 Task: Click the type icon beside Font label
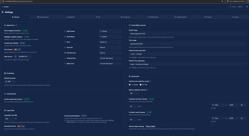tap(65, 42)
